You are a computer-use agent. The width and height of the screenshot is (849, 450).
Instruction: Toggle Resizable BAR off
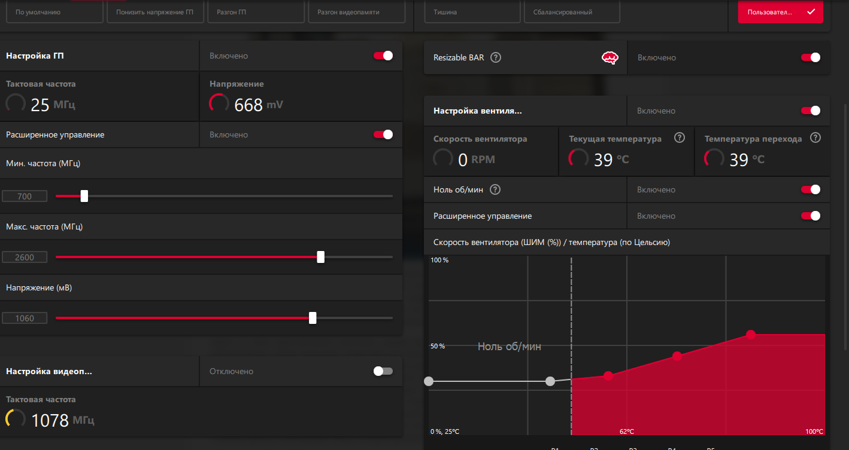(811, 57)
